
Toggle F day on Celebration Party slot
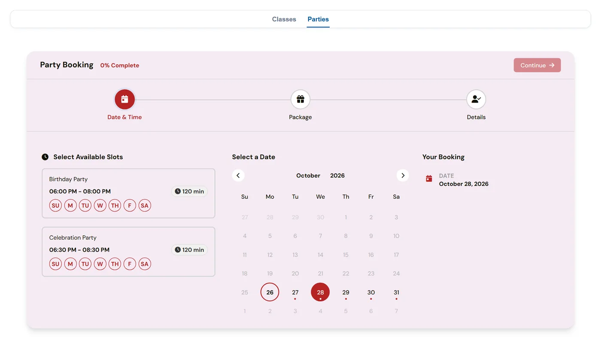[x=130, y=264]
